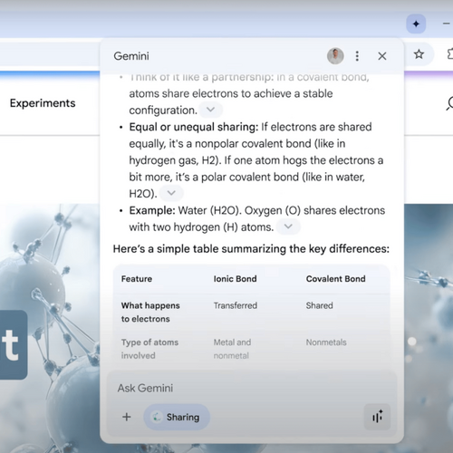The image size is (453, 453).
Task: Click the 'Equal or unequal sharing:' bold heading
Action: click(194, 127)
